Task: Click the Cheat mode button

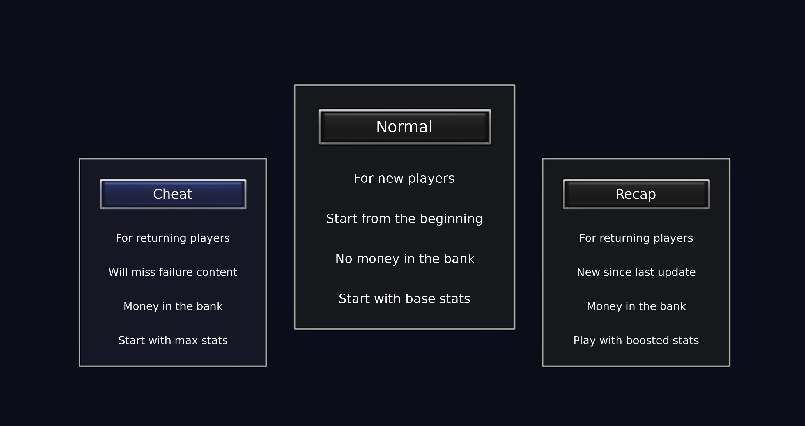Action: pyautogui.click(x=173, y=194)
